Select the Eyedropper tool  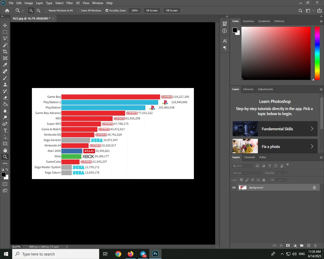pyautogui.click(x=5, y=65)
